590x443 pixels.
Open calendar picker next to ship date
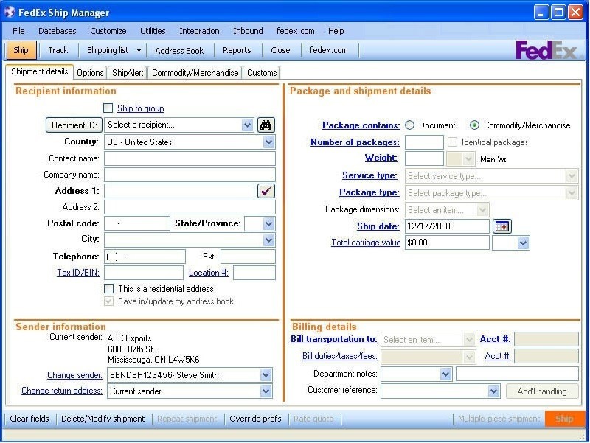[x=502, y=226]
